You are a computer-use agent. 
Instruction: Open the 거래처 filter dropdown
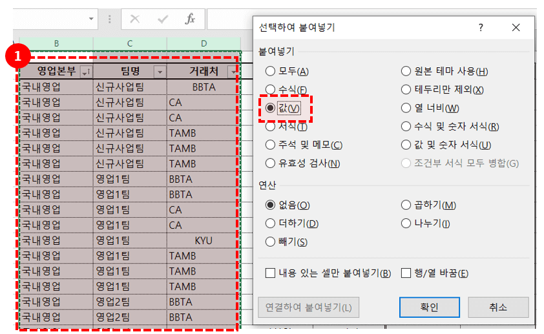pos(233,72)
